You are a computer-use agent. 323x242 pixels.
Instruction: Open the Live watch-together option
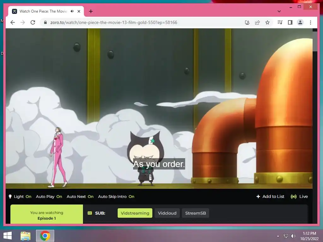pos(299,197)
